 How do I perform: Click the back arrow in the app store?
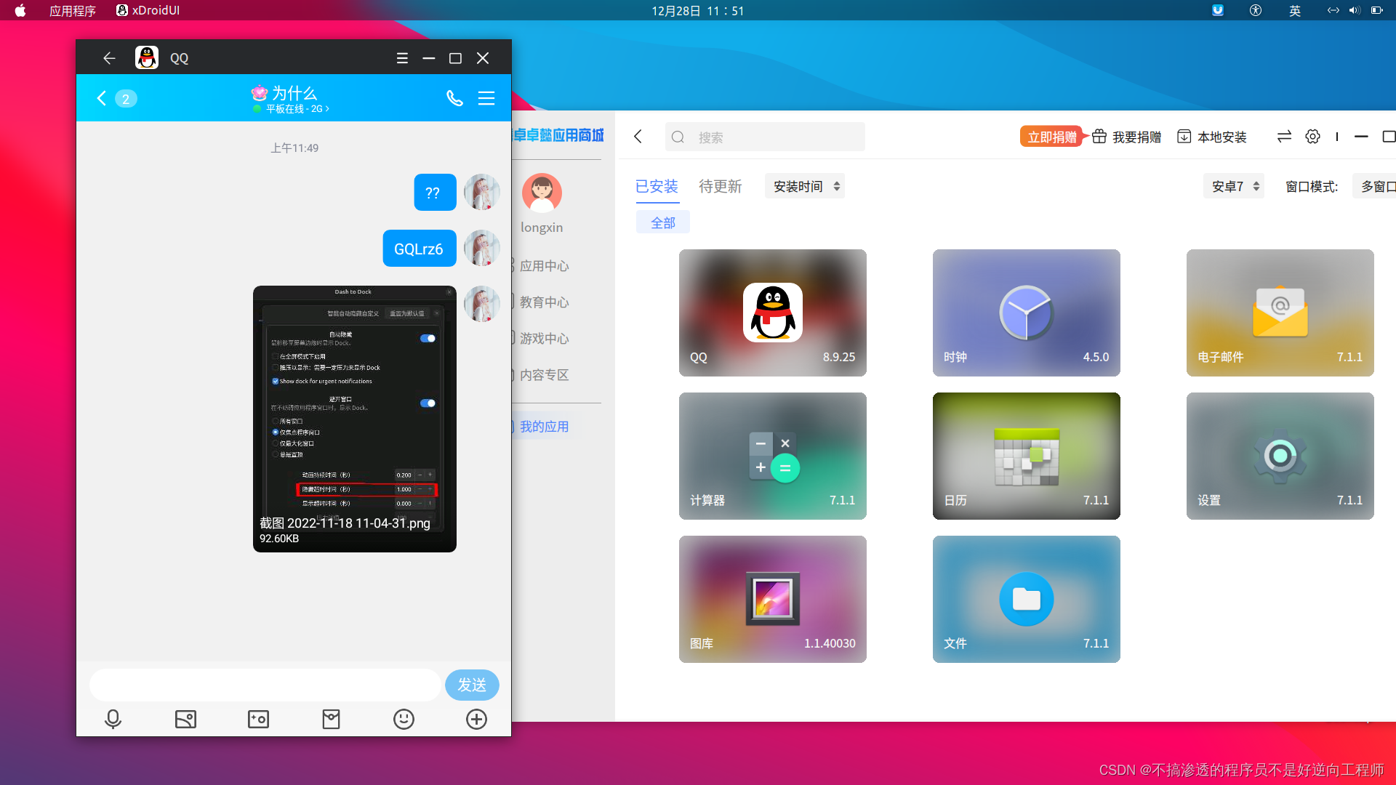click(638, 137)
